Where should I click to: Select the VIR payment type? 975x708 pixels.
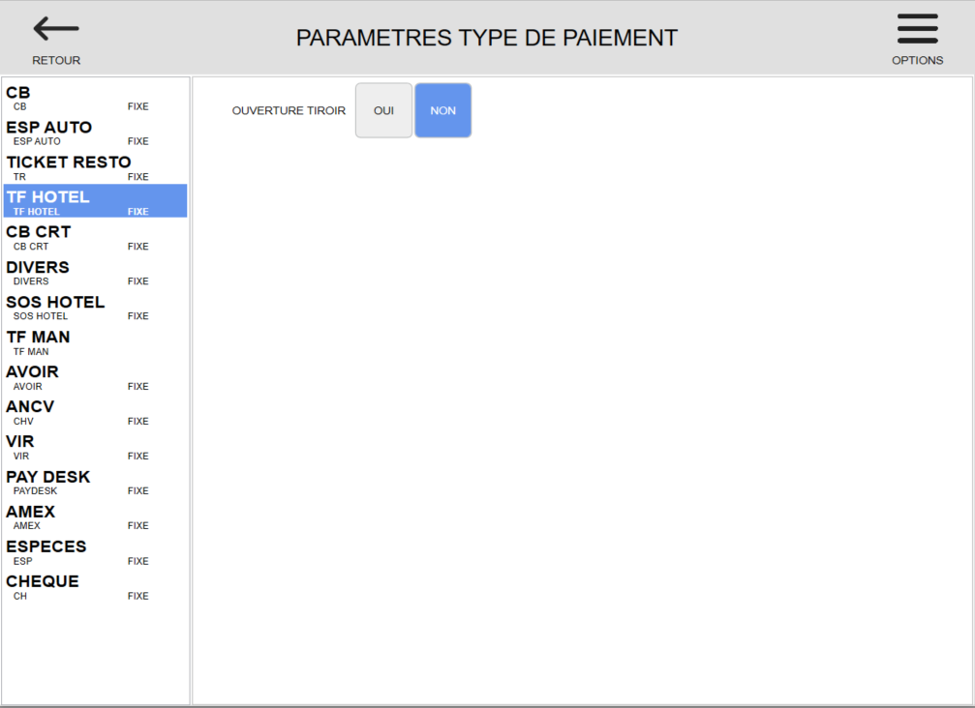click(x=95, y=445)
